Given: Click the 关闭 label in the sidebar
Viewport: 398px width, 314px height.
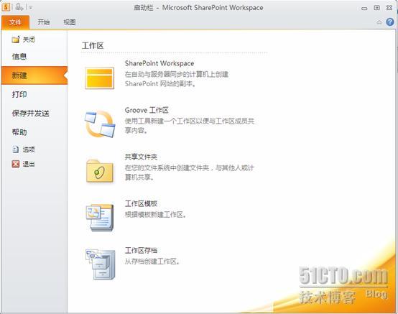Looking at the screenshot, I should click(x=29, y=40).
